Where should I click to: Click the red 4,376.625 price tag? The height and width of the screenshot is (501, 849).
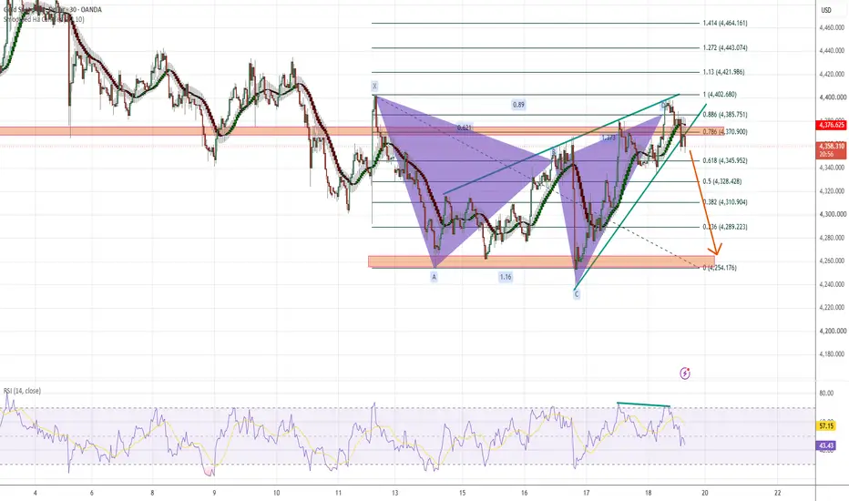coord(832,125)
